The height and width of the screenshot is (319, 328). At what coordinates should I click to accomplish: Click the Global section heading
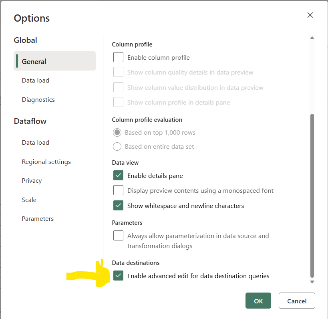(25, 40)
